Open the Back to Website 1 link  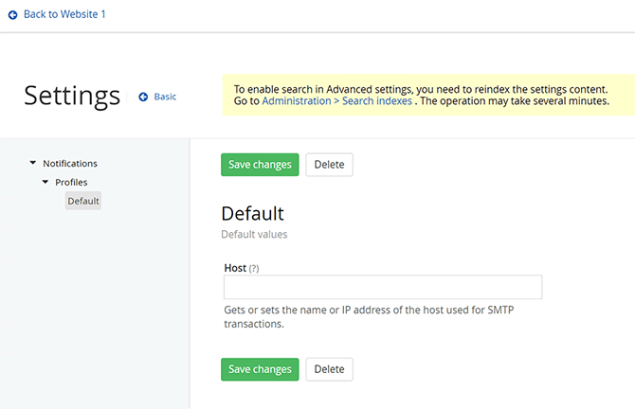click(x=63, y=14)
